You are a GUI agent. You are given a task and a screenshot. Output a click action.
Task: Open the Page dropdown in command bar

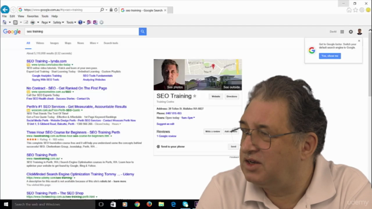[x=46, y=22]
